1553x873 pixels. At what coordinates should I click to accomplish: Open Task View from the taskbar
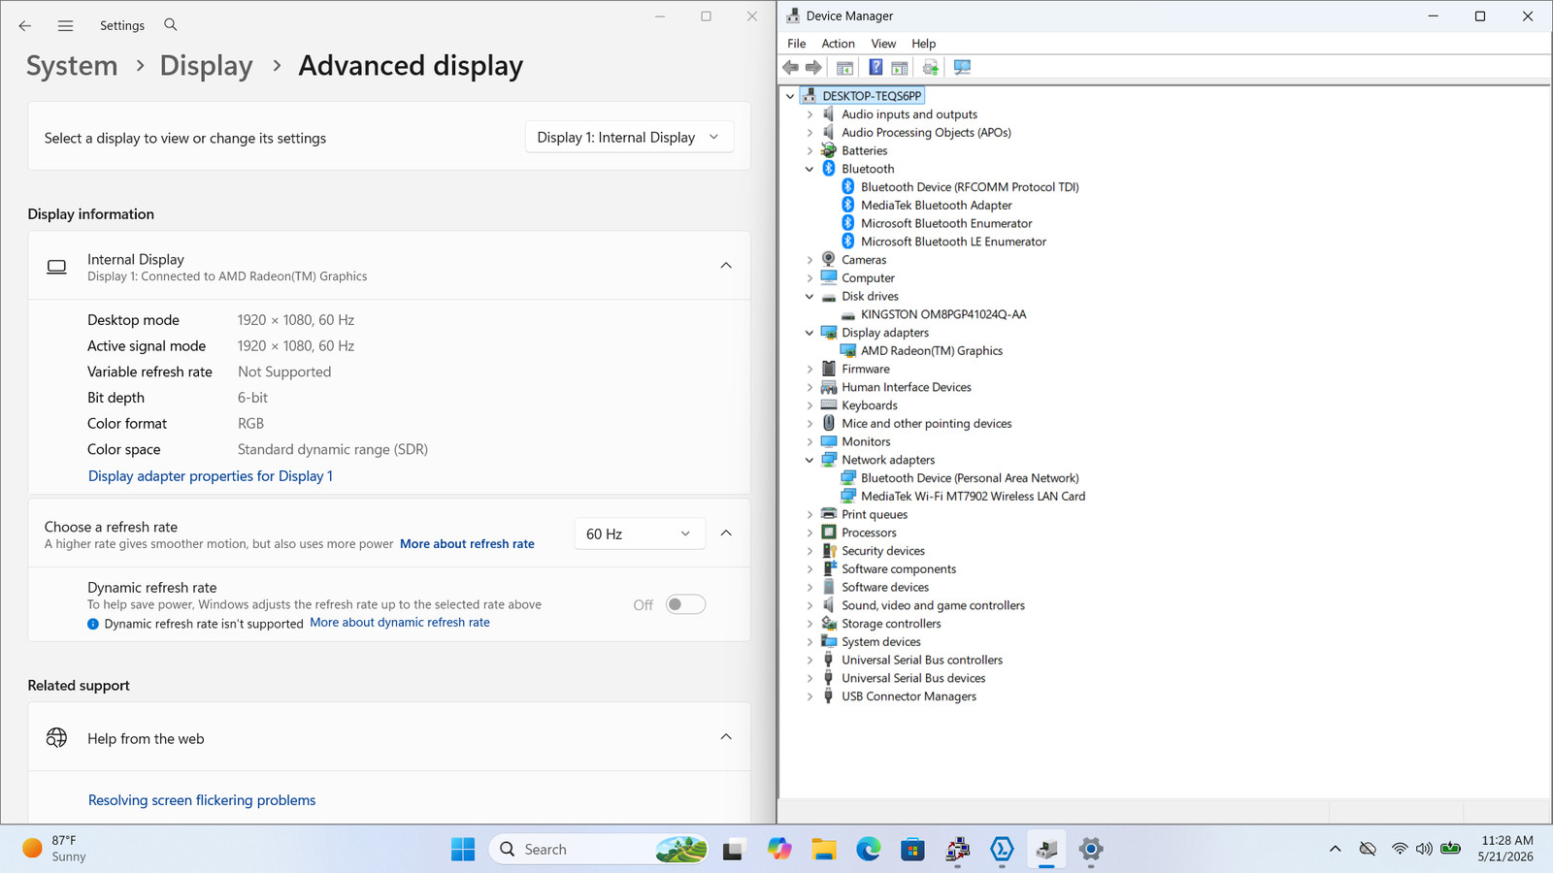tap(734, 850)
